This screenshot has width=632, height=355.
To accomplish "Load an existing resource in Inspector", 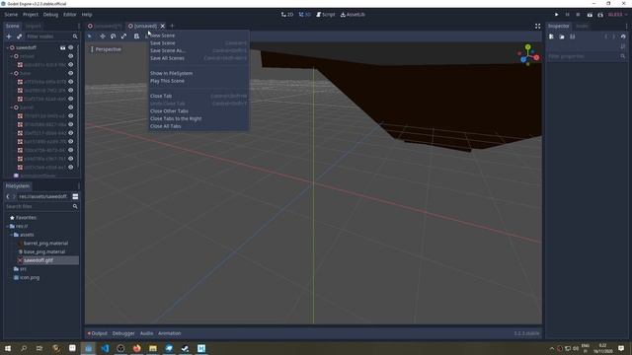I will click(x=562, y=36).
